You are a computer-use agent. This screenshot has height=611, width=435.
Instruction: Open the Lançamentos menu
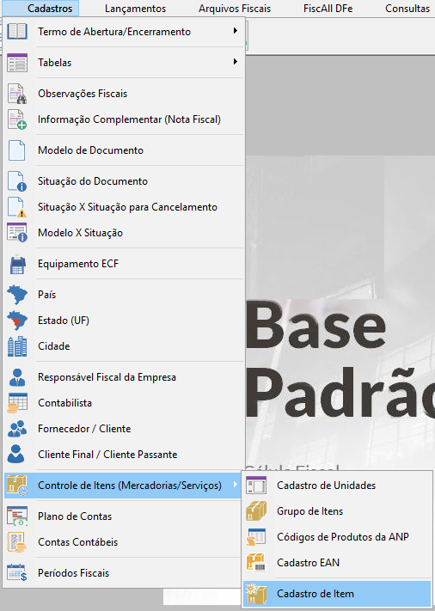coord(135,9)
